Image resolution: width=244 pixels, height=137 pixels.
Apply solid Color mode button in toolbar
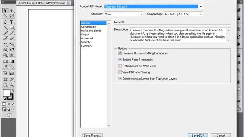(x=4, y=104)
